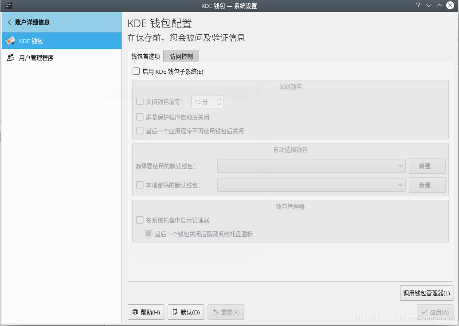Click the title bar question mark help icon
The image size is (459, 326).
tap(418, 6)
